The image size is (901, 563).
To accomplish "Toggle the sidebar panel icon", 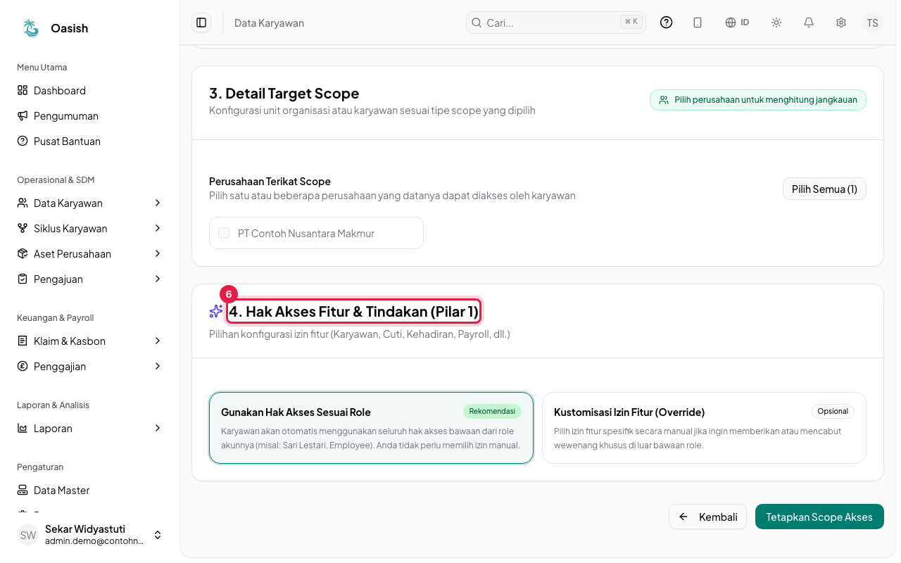I will [201, 23].
